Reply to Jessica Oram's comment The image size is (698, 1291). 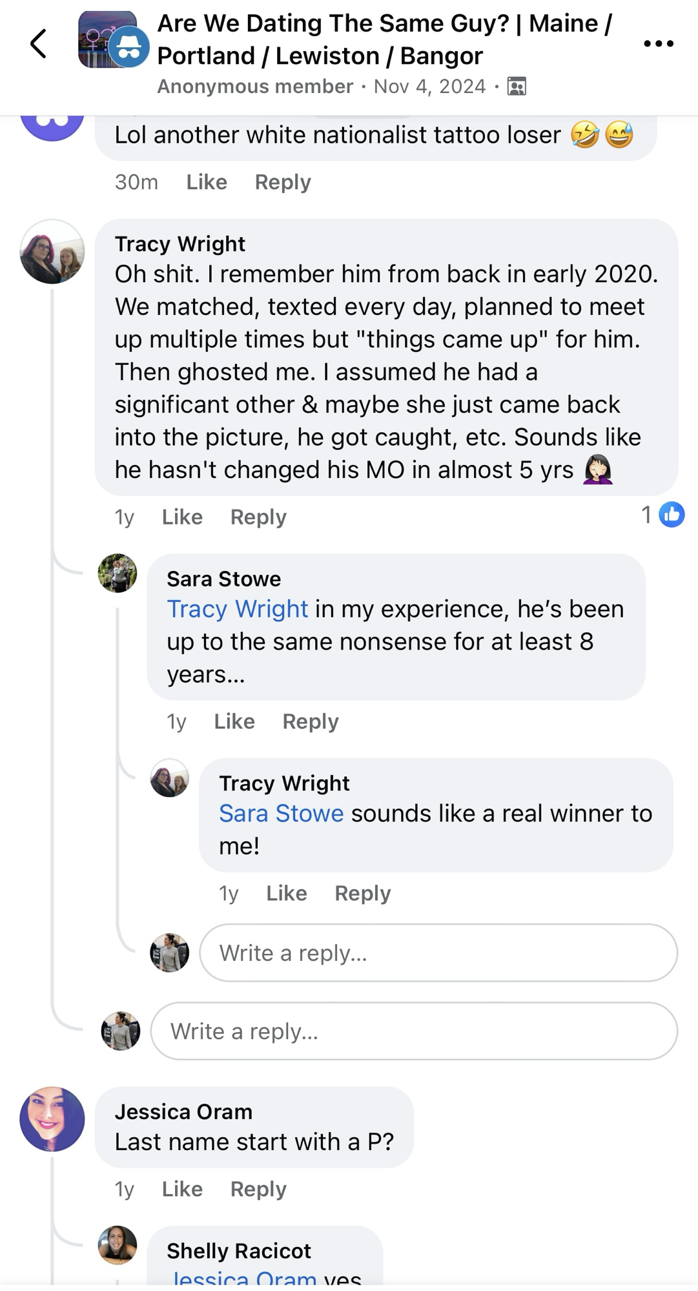pos(258,1189)
